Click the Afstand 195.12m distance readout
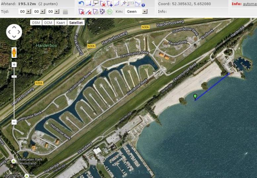This screenshot has height=178, width=257. (x=29, y=4)
